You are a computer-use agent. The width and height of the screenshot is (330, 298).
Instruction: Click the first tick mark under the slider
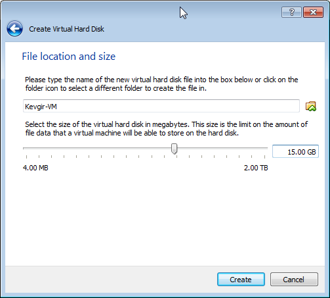(27, 157)
